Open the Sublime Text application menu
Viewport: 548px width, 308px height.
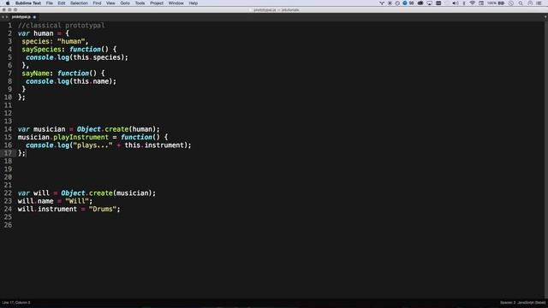click(28, 3)
